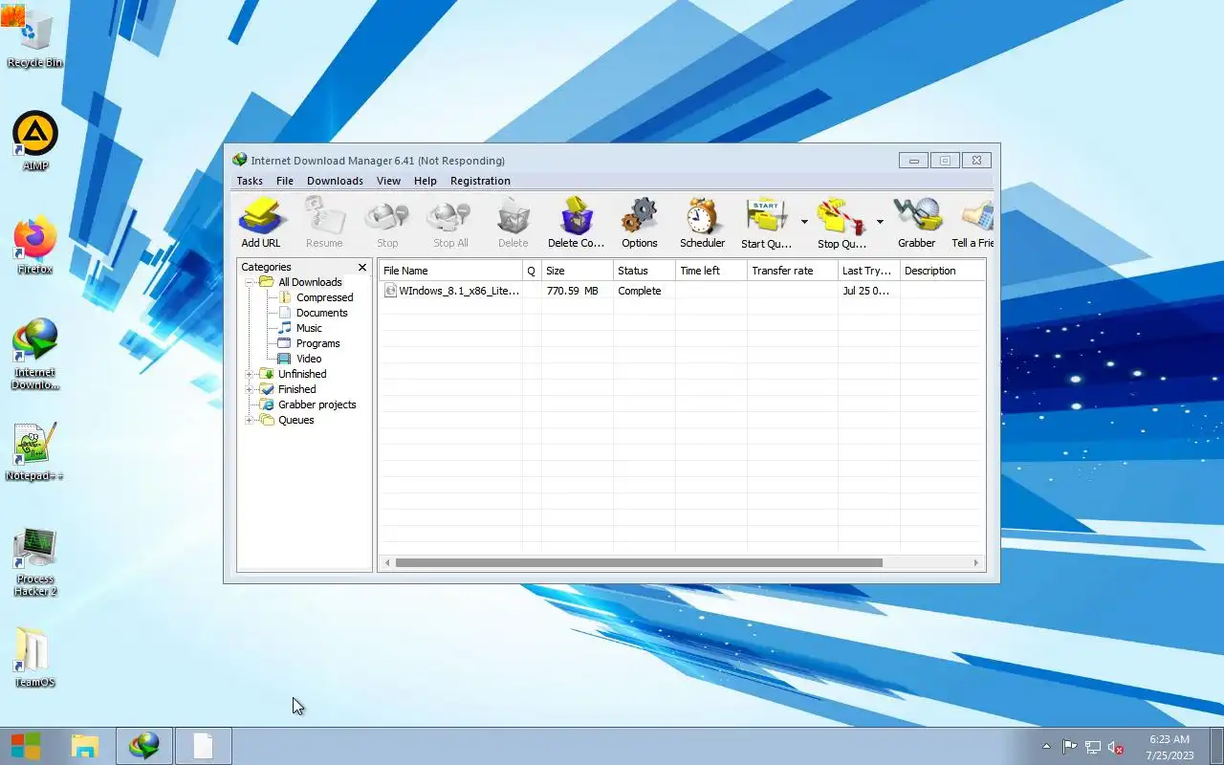
Task: Sort by the File Name column header
Action: (x=450, y=271)
